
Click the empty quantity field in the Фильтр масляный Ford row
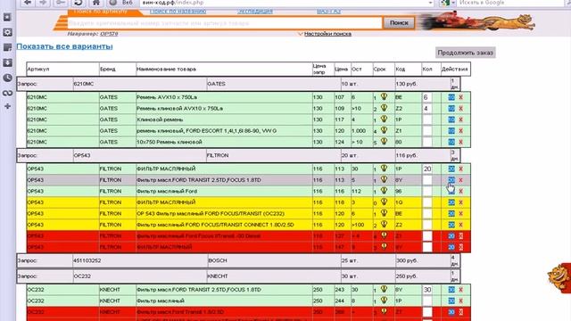point(427,192)
